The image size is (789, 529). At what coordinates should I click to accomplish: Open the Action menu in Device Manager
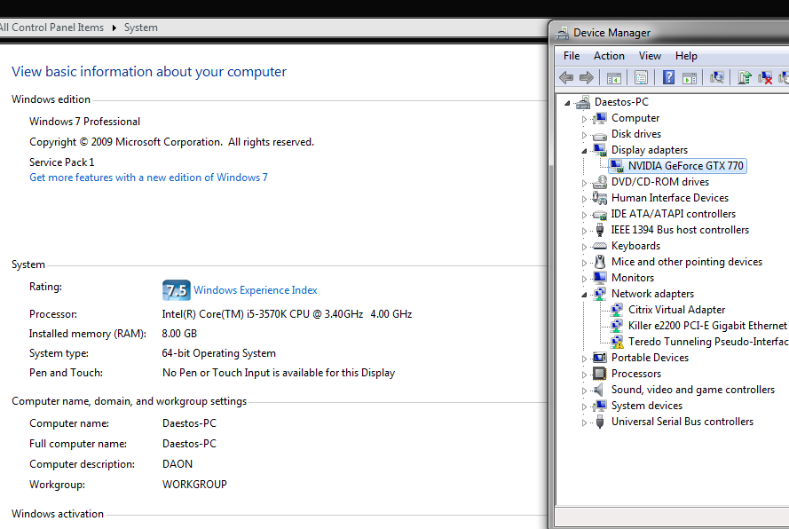[609, 56]
